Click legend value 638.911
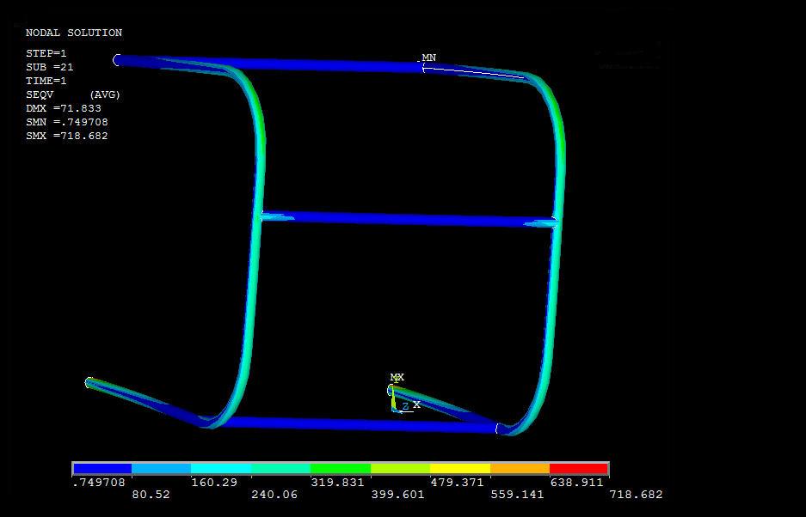 (x=576, y=483)
